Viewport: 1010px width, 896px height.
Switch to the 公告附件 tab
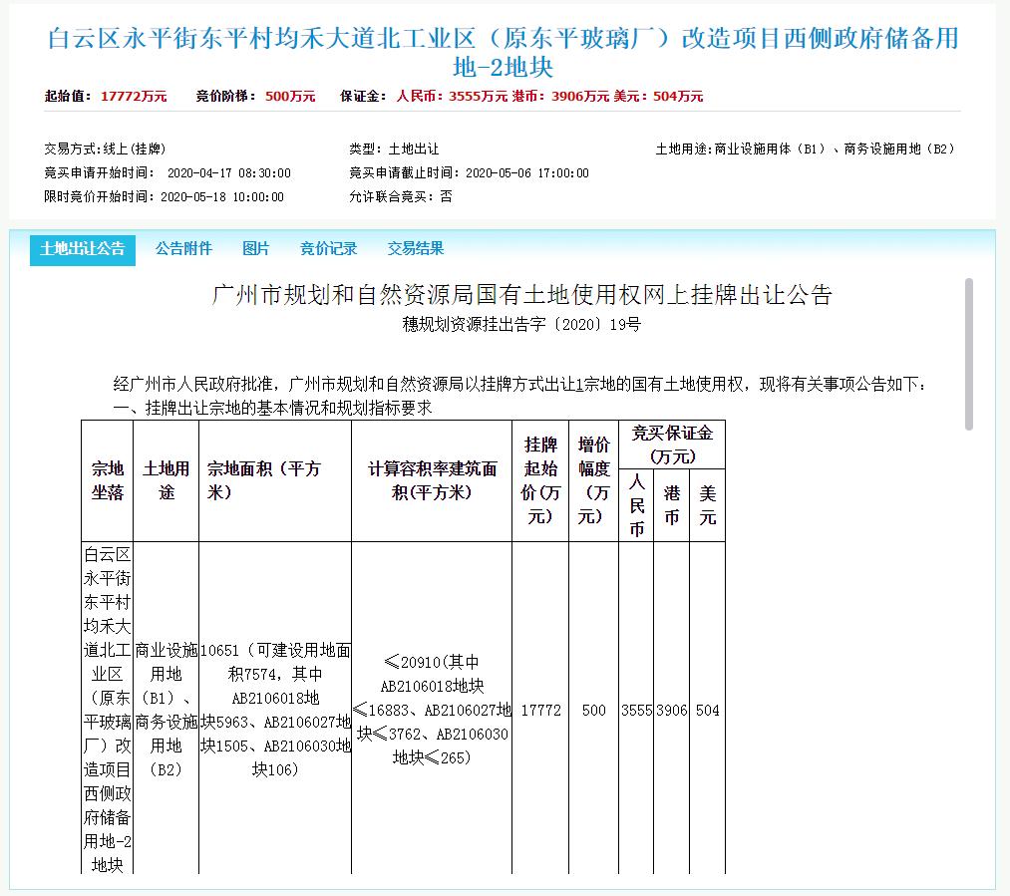pos(182,249)
